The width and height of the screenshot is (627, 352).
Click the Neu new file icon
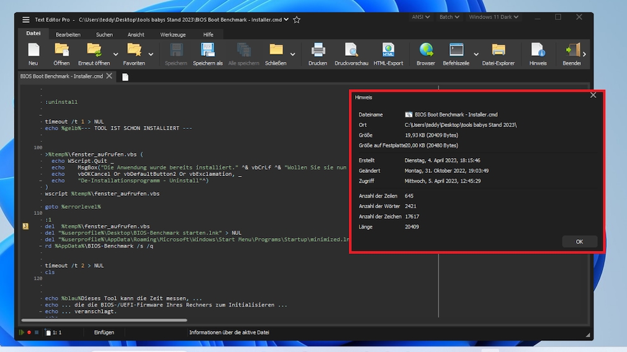point(33,51)
